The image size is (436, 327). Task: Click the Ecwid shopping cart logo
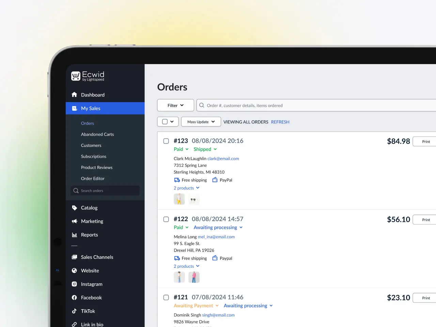point(76,76)
